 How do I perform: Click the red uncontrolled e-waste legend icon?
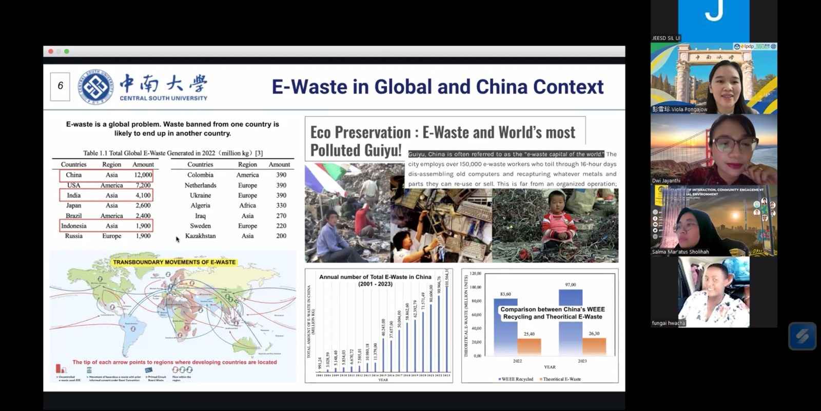click(61, 369)
